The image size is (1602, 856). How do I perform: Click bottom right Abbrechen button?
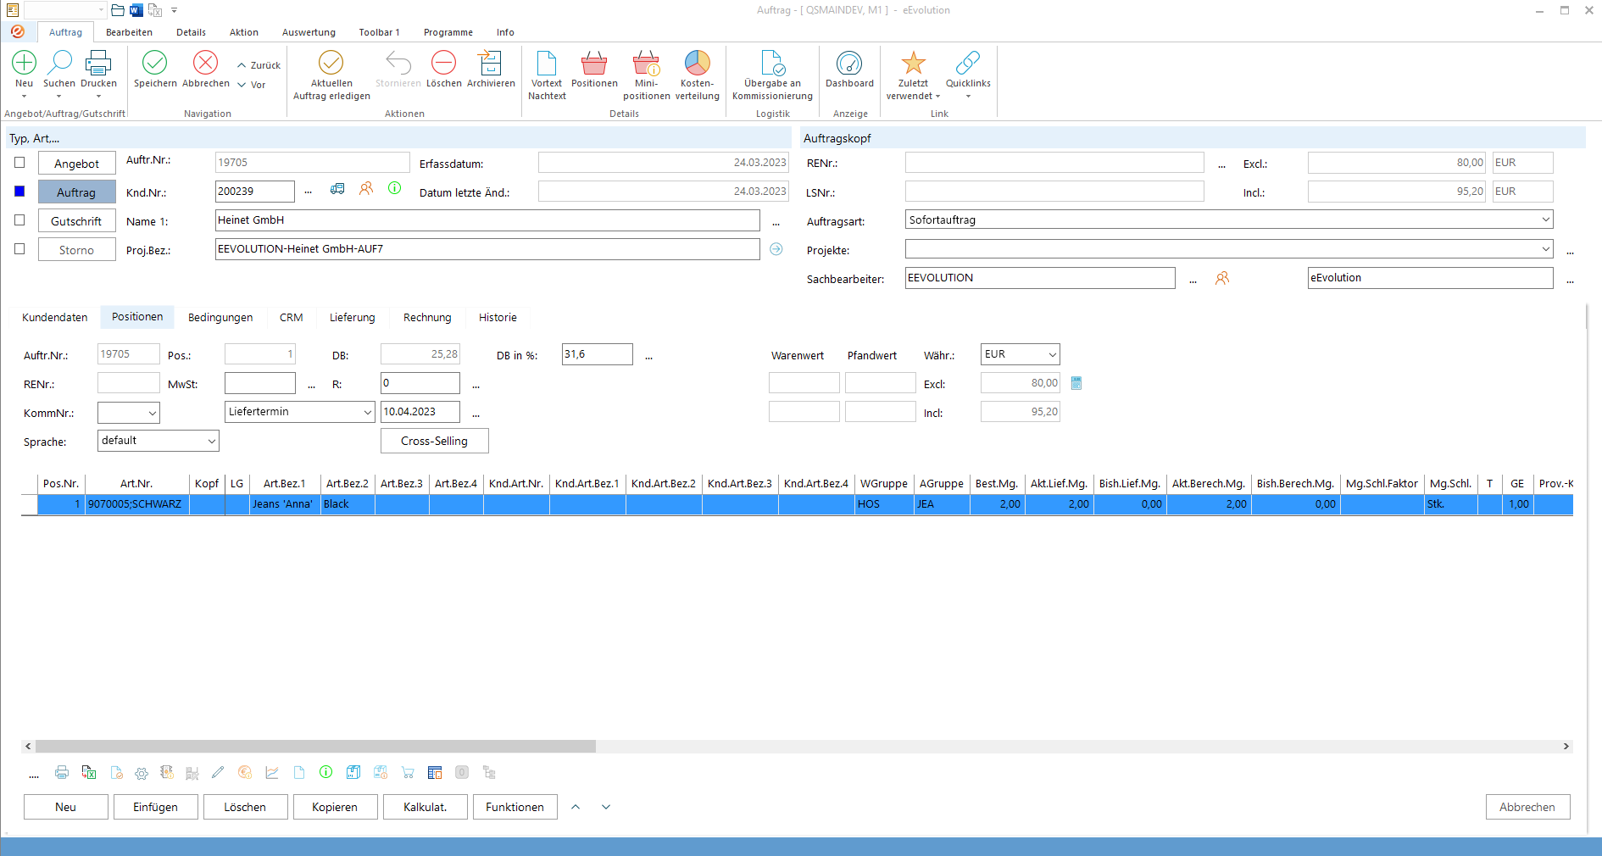pos(1527,807)
